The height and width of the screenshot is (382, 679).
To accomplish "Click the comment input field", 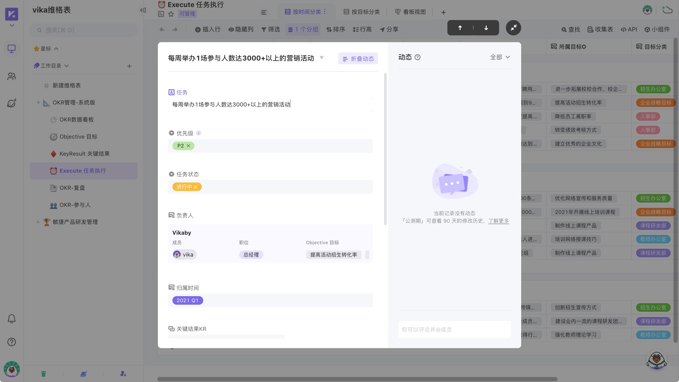I will [x=454, y=329].
